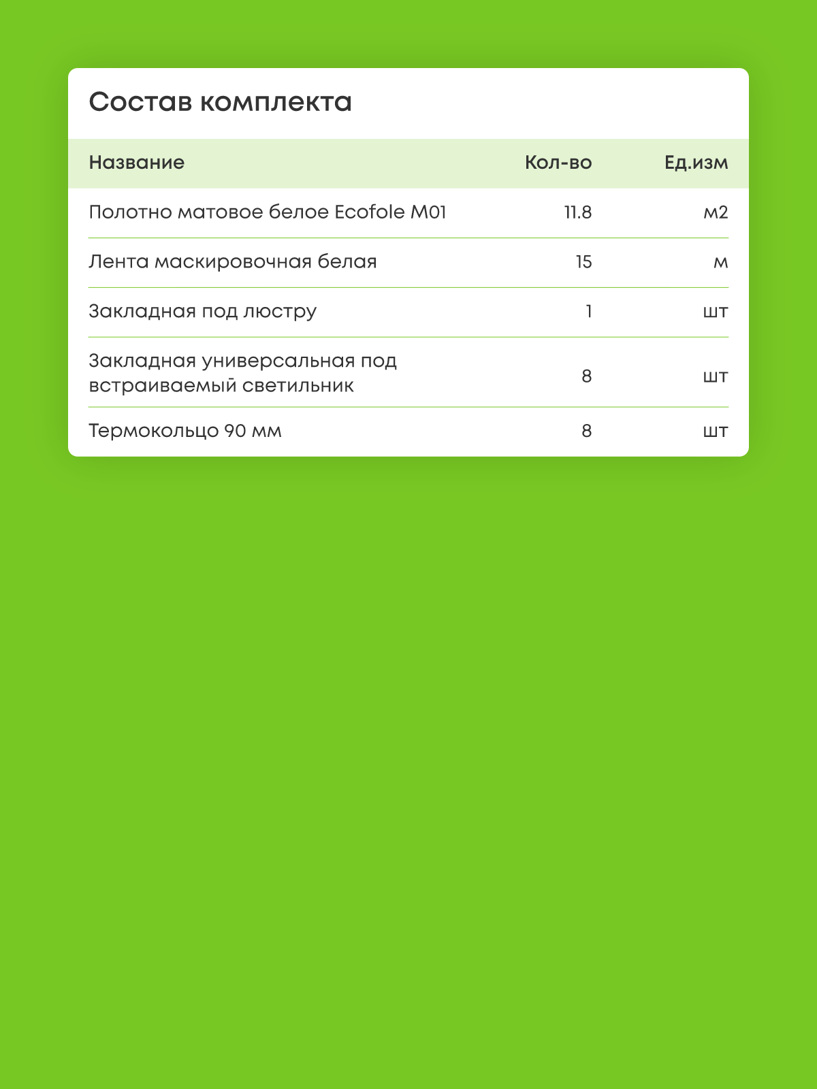Click the "Кол-во" column header

tap(558, 163)
